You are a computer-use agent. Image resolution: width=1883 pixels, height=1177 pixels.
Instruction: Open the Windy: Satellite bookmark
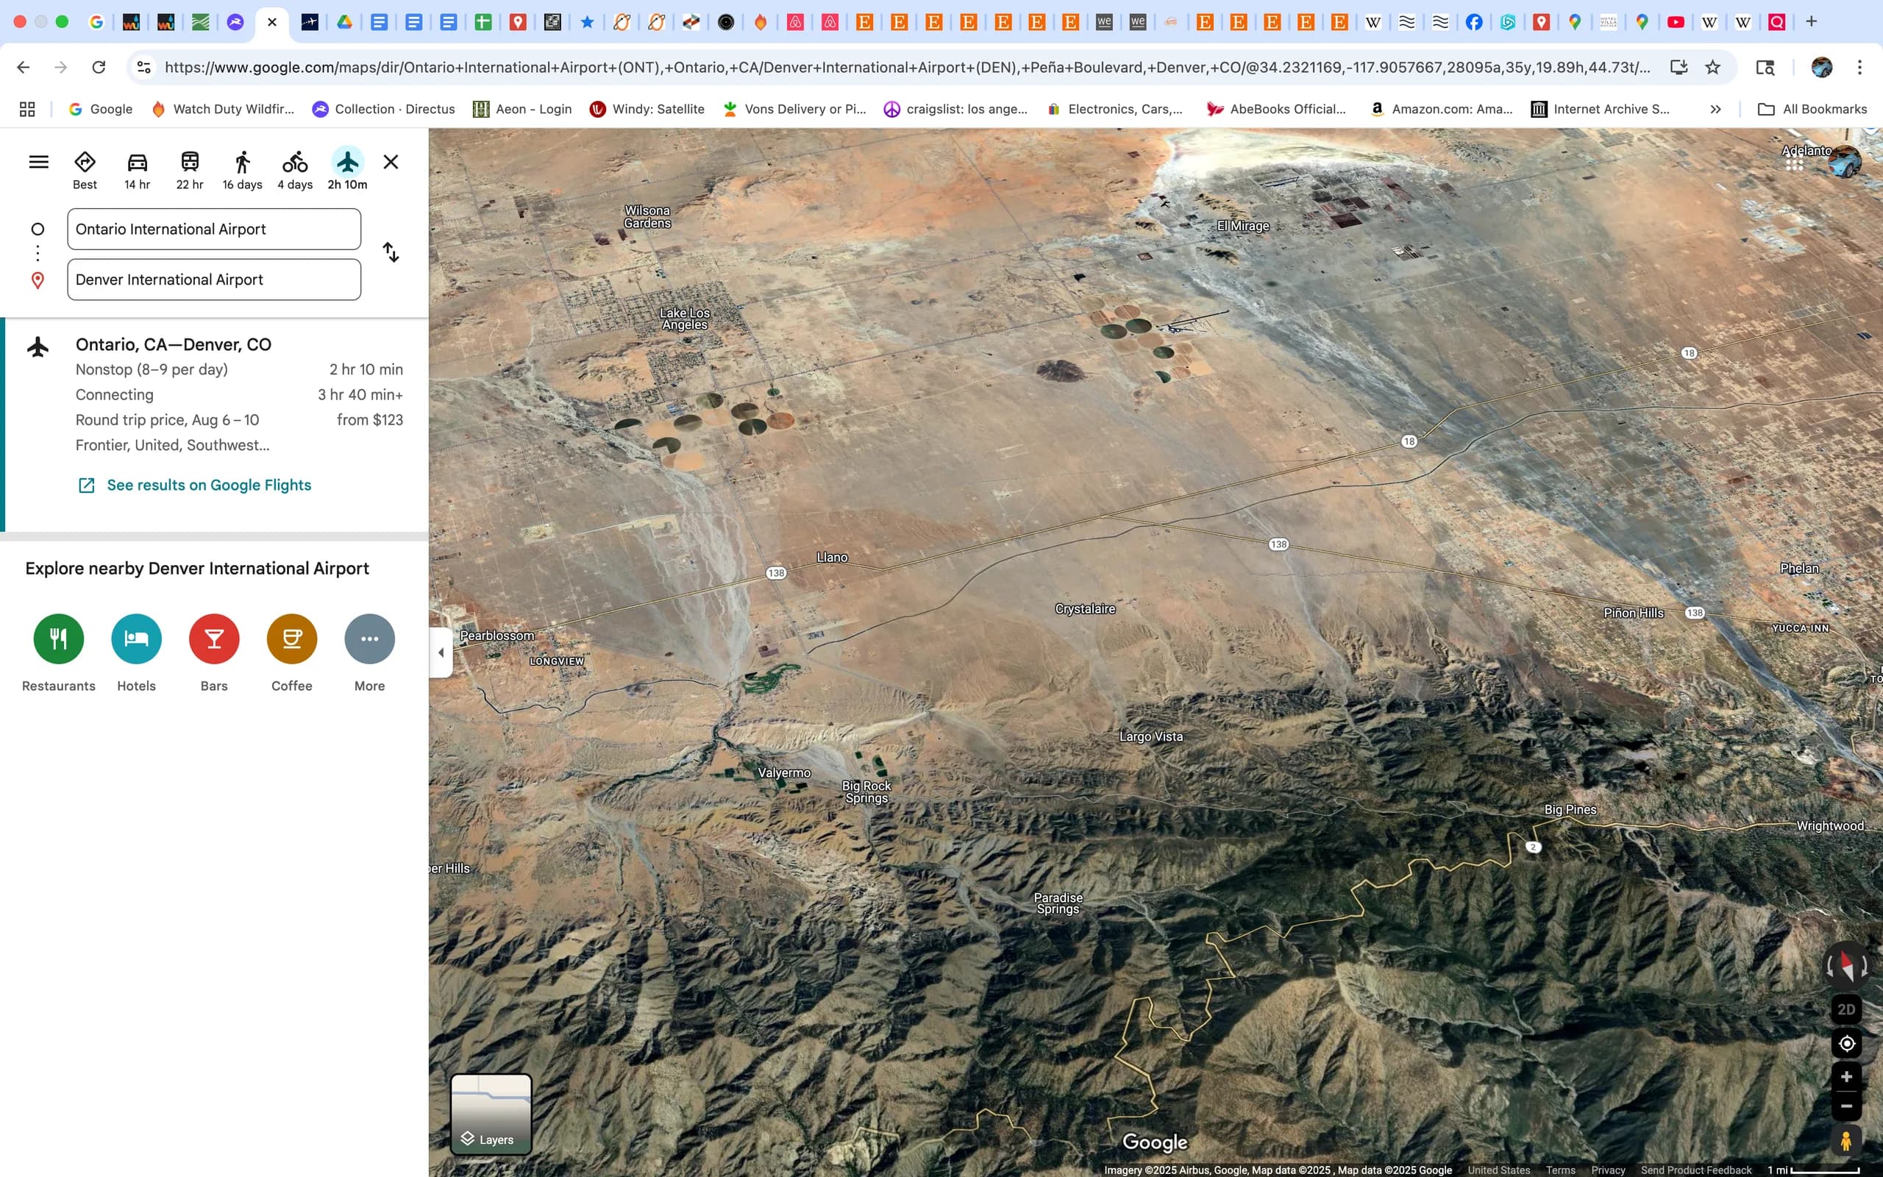[x=647, y=109]
